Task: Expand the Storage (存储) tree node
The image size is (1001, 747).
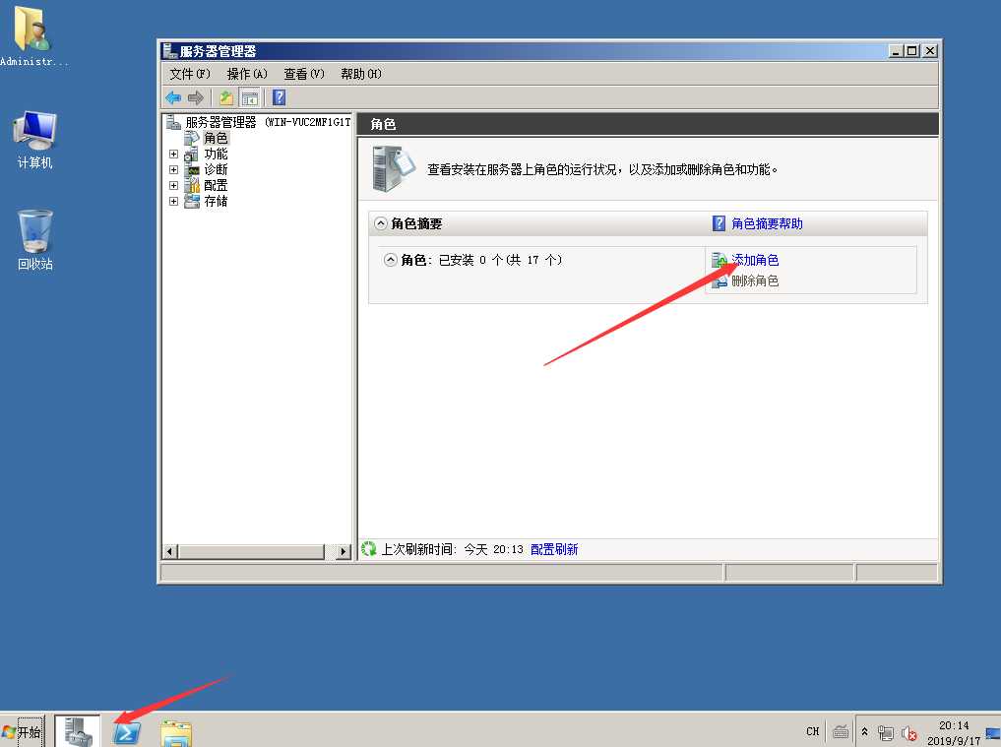Action: (x=173, y=201)
